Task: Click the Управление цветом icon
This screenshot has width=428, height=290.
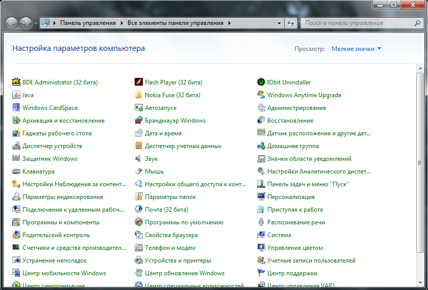Action: pos(261,248)
